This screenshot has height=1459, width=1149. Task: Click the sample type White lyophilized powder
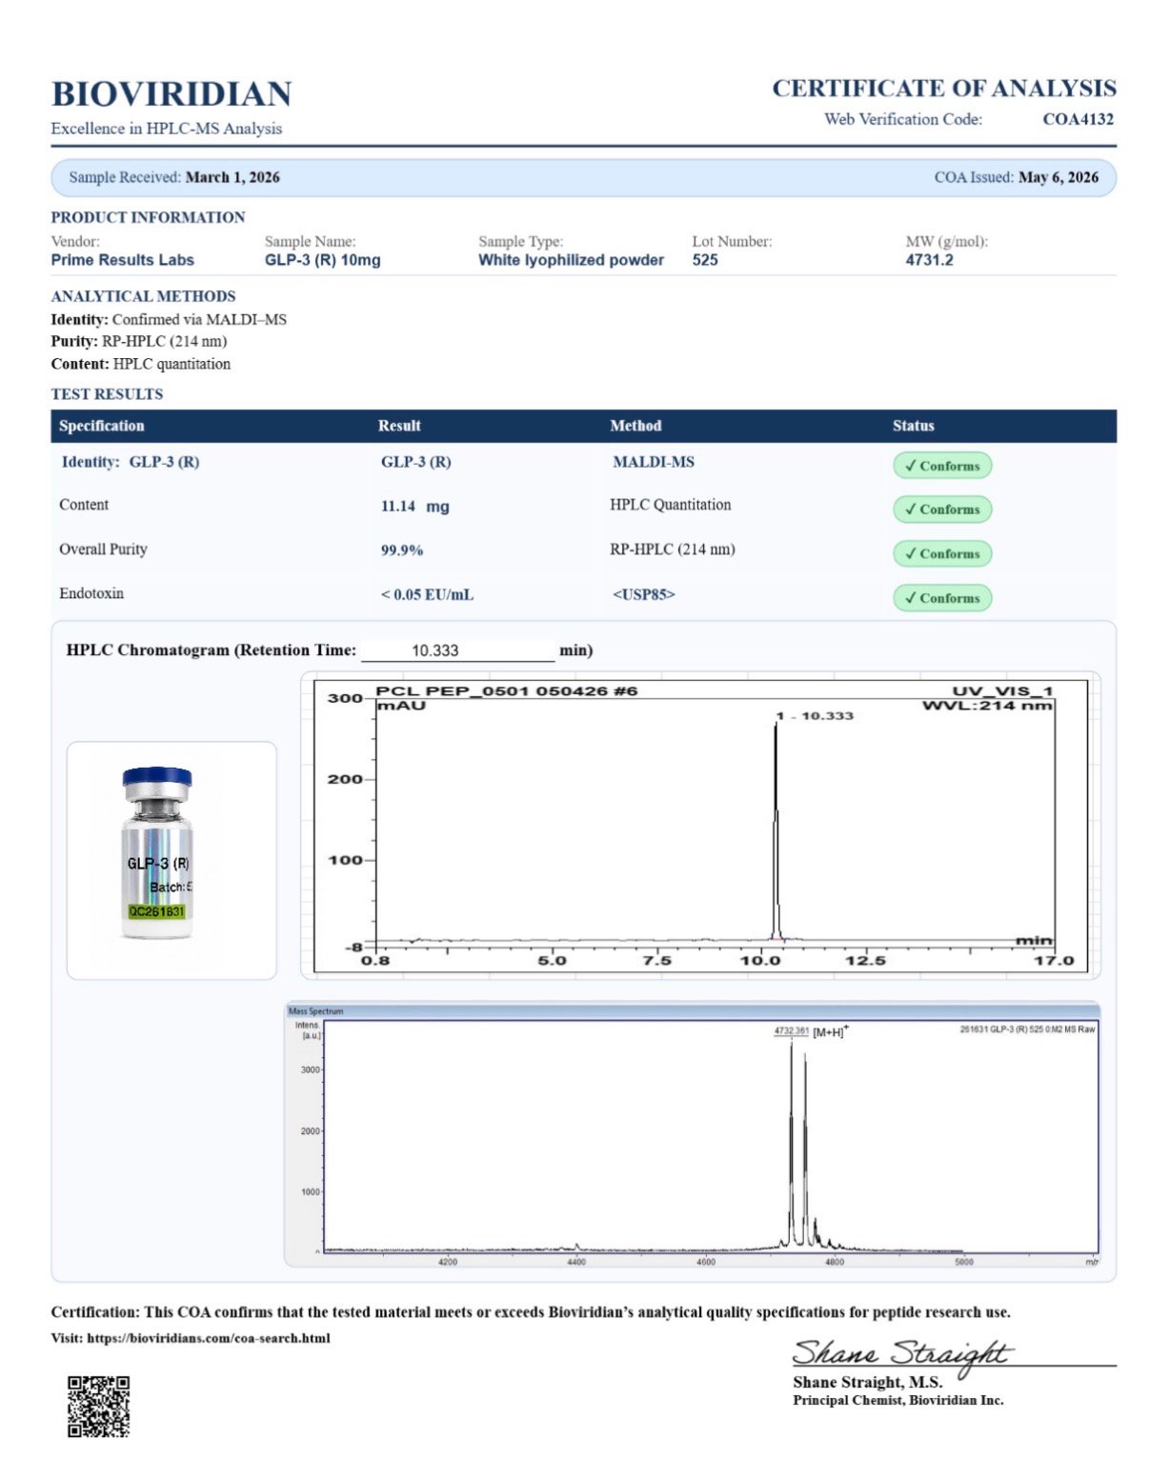tap(571, 260)
